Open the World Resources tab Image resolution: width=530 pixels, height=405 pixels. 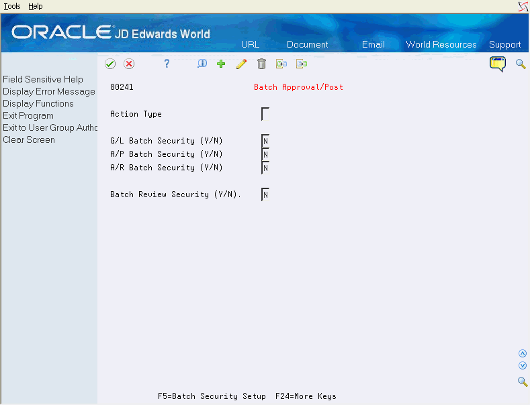[x=441, y=44]
